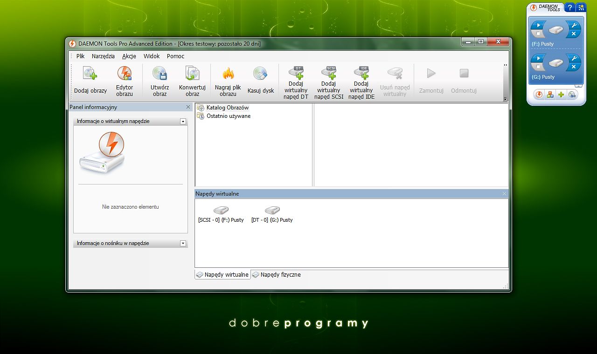The height and width of the screenshot is (354, 597).
Task: Open the Akcje menu
Action: pos(129,56)
